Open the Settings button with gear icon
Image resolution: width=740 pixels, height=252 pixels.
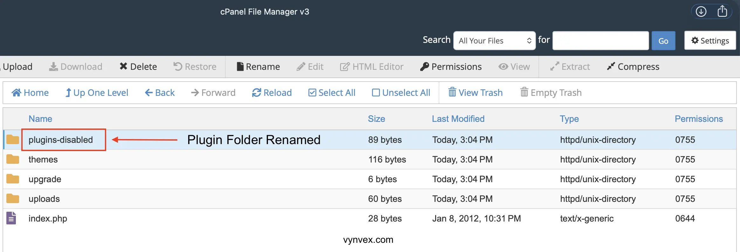[710, 40]
